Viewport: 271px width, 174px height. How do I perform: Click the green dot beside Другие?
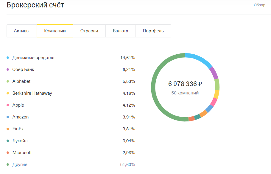[x=8, y=164]
